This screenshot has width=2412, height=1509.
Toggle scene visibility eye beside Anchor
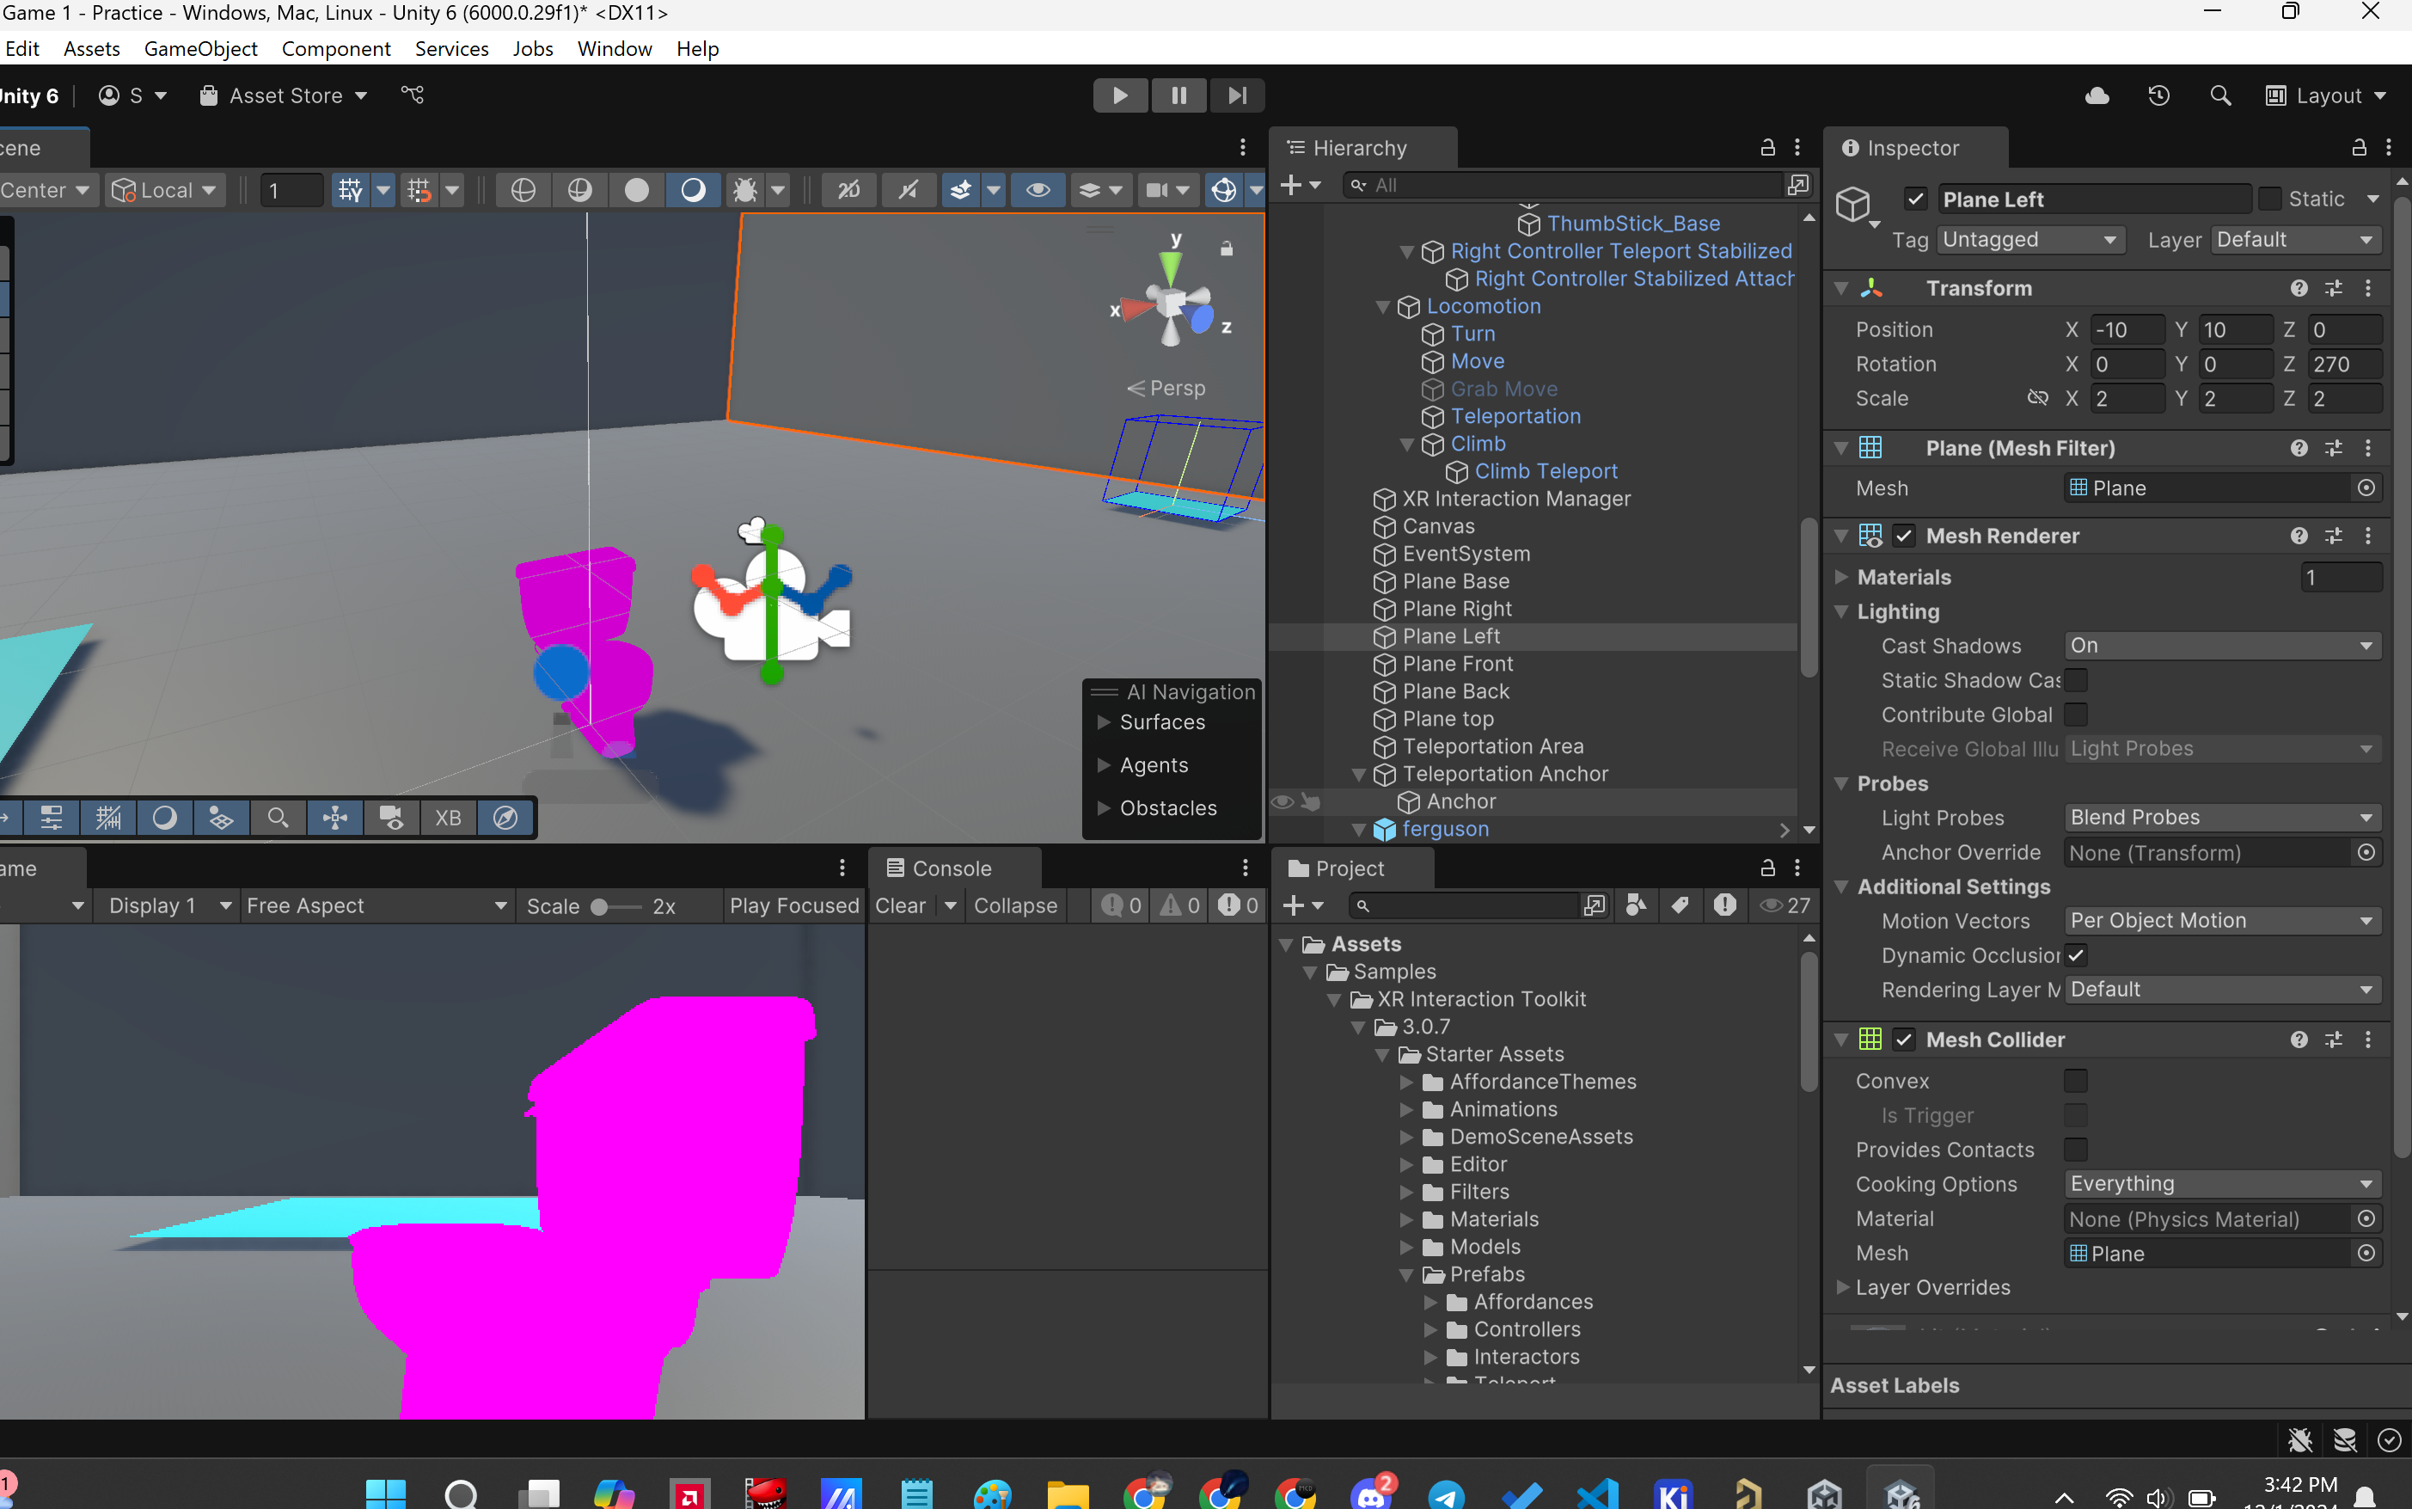pyautogui.click(x=1282, y=801)
